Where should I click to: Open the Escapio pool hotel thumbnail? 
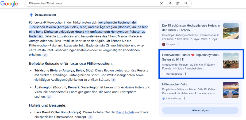pos(230,31)
